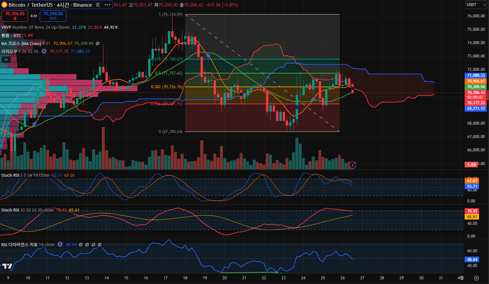The width and height of the screenshot is (489, 284).
Task: Click the blue 바이 buy price button
Action: click(53, 16)
